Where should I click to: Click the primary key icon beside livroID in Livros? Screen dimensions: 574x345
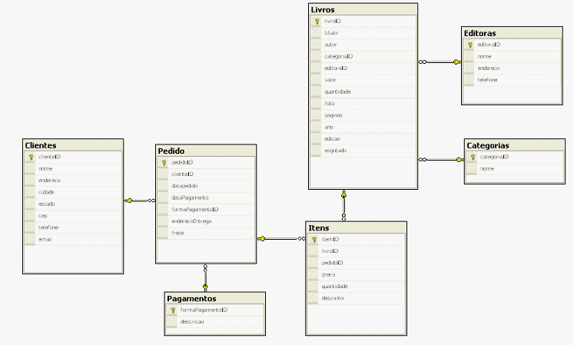(x=316, y=22)
